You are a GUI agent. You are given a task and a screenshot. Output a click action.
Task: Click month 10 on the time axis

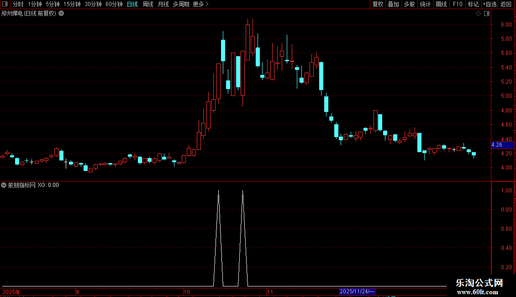click(x=187, y=292)
